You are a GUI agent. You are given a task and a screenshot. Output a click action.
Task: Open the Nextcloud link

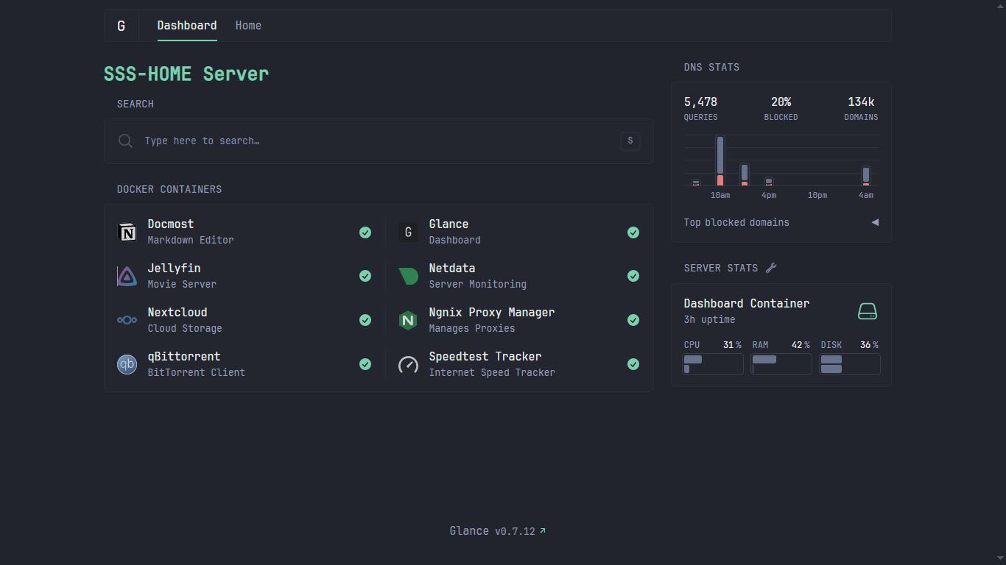[x=177, y=313]
